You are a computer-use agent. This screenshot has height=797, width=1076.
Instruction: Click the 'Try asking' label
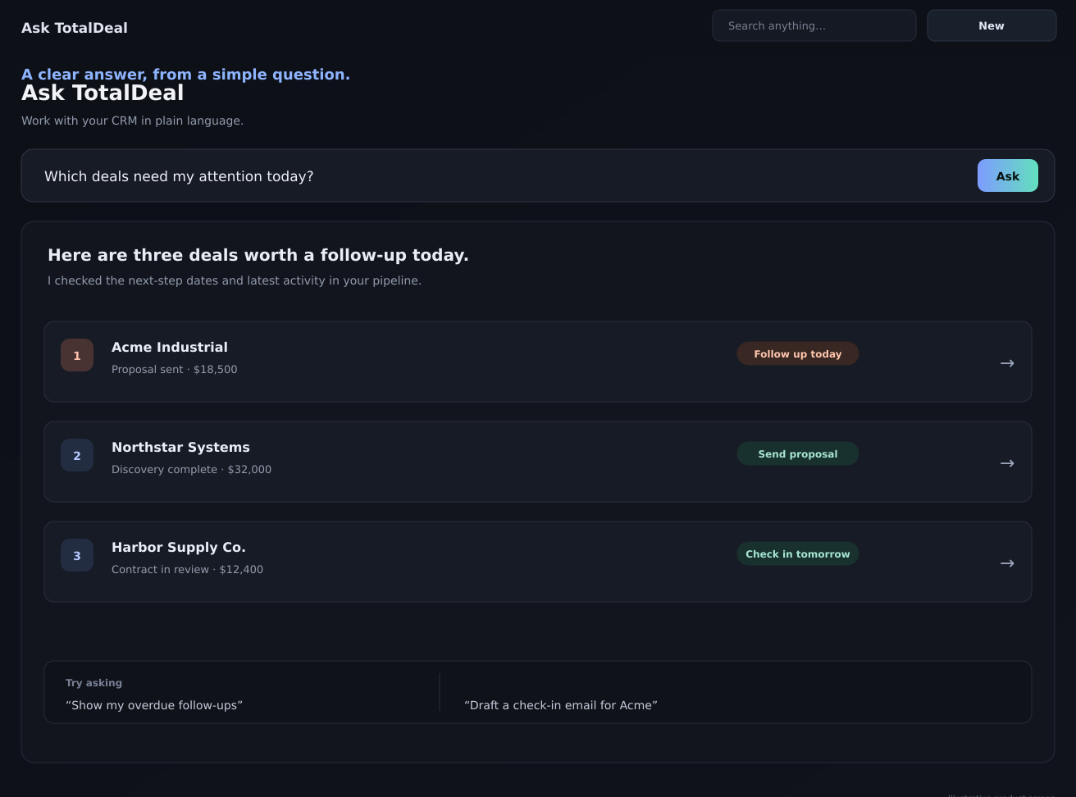coord(93,682)
